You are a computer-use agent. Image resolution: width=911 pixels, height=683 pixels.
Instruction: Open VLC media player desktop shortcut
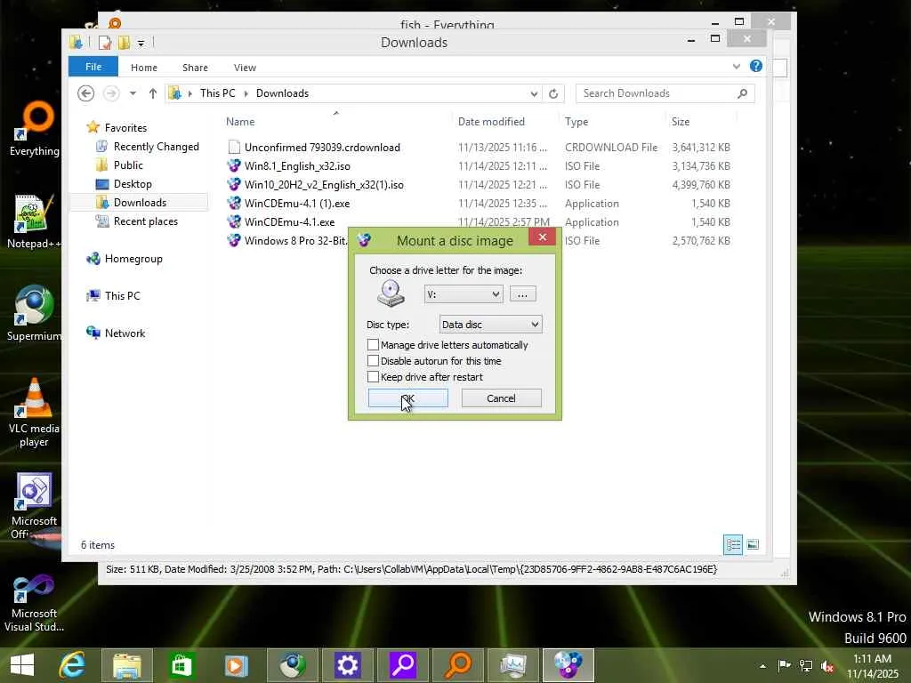pos(34,413)
